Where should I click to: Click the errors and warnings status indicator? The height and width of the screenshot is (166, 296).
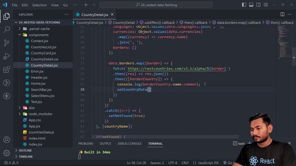[11, 163]
